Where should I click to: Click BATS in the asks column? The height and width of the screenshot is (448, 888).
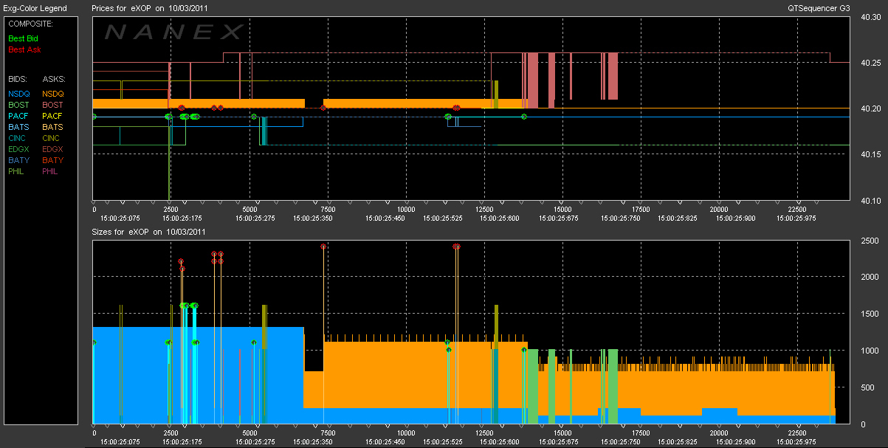(52, 127)
